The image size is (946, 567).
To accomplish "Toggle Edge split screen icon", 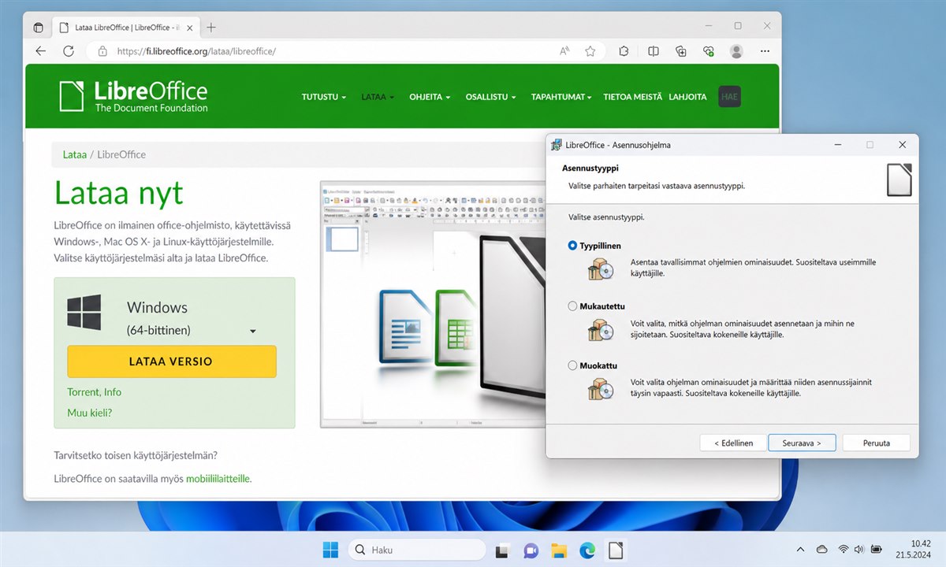I will tap(654, 51).
